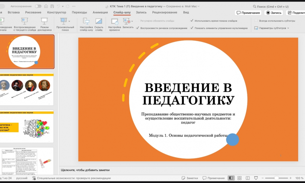Switch to Reading view icon
305x183 pixels.
[x=247, y=178]
